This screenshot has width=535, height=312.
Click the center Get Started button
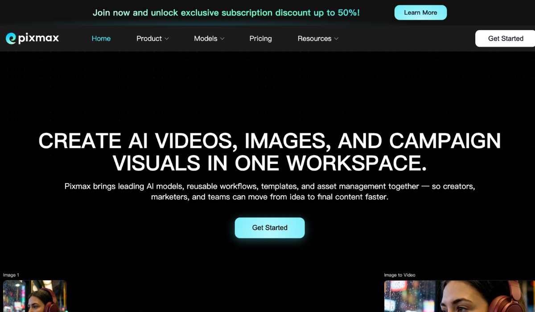[x=270, y=228]
